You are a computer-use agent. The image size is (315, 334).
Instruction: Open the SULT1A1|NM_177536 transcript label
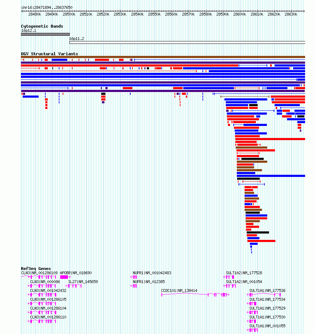tap(267, 290)
